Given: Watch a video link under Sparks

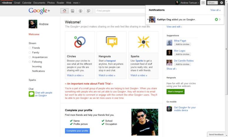Looking at the screenshot, I should (139, 75).
